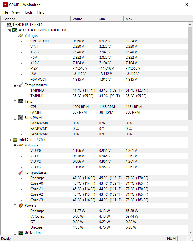Screen dimensions: 193x241
Task: Click the ASUSTeK motherboard icon
Action: click(x=15, y=30)
